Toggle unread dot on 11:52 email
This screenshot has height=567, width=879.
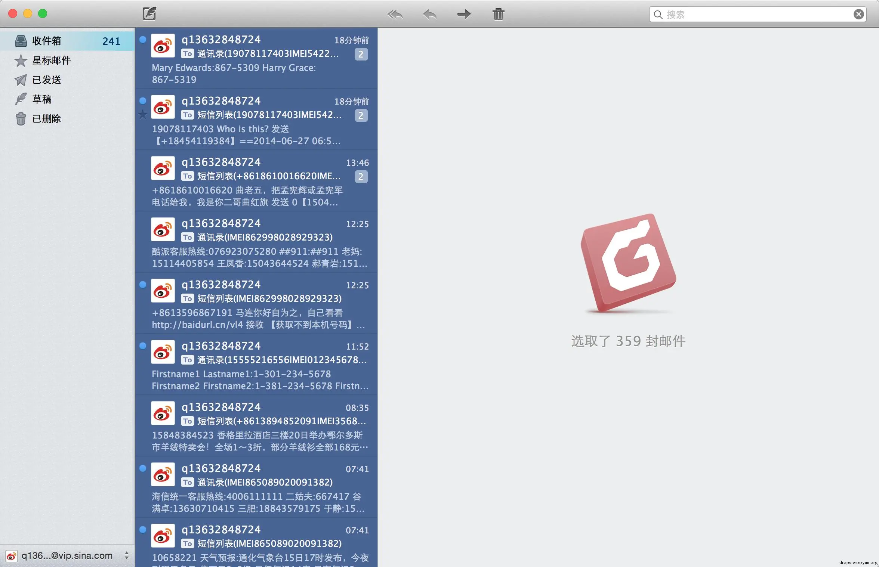tap(143, 346)
